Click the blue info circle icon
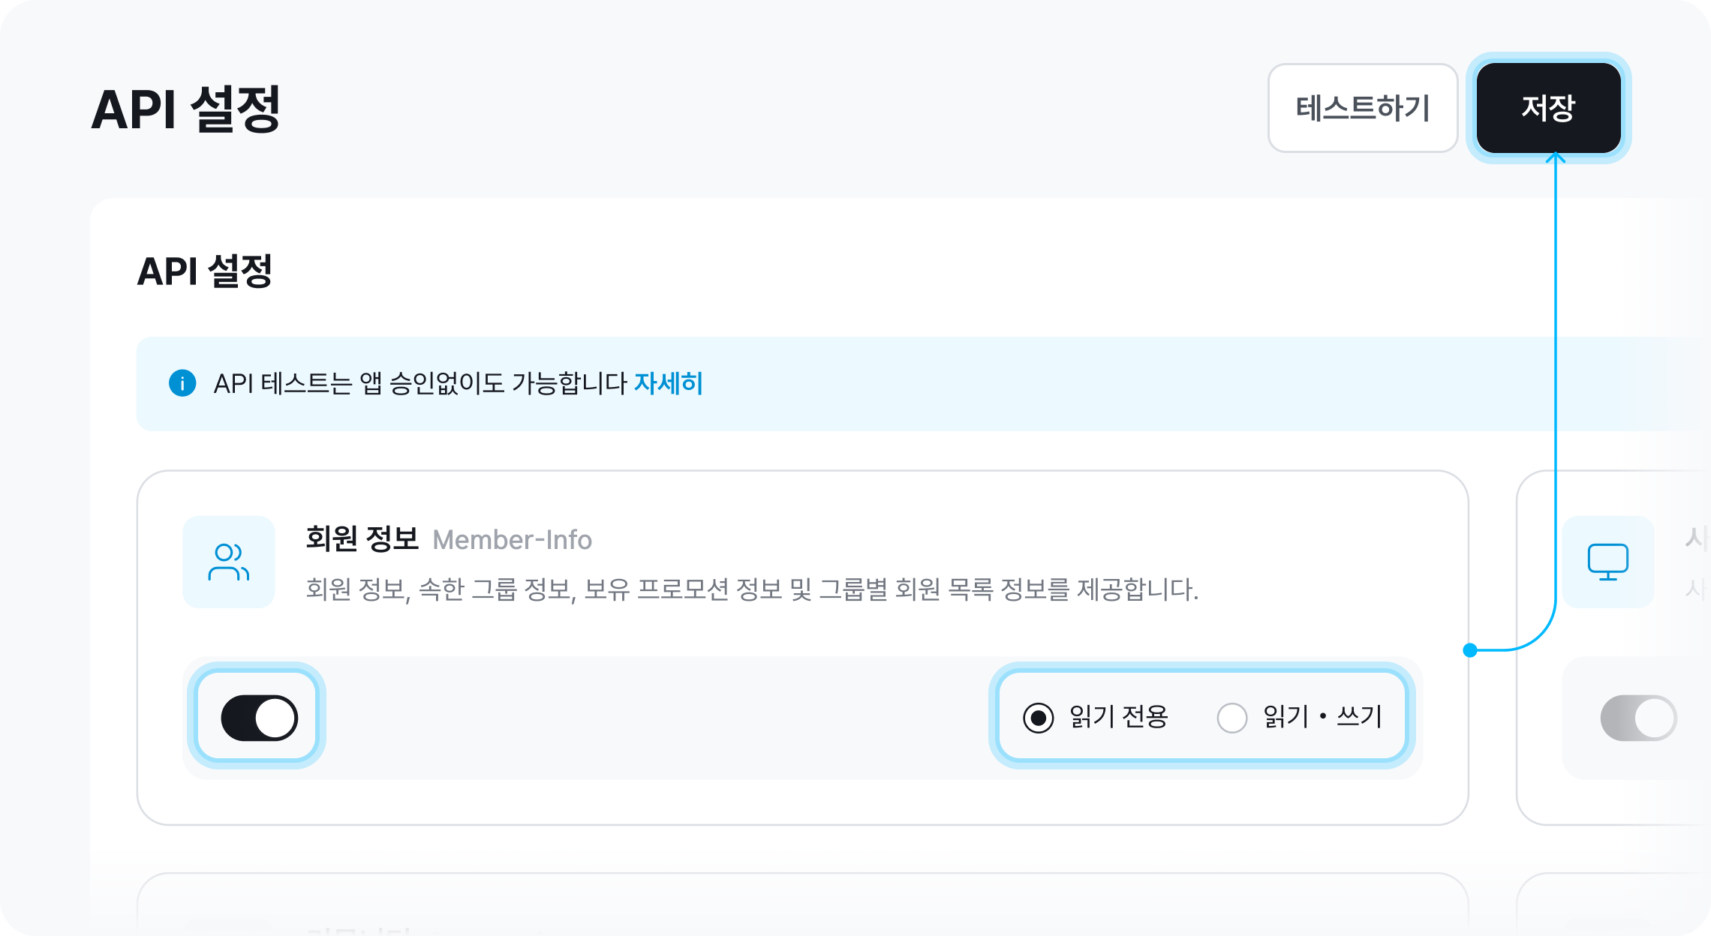Viewport: 1711px width, 936px height. (182, 383)
